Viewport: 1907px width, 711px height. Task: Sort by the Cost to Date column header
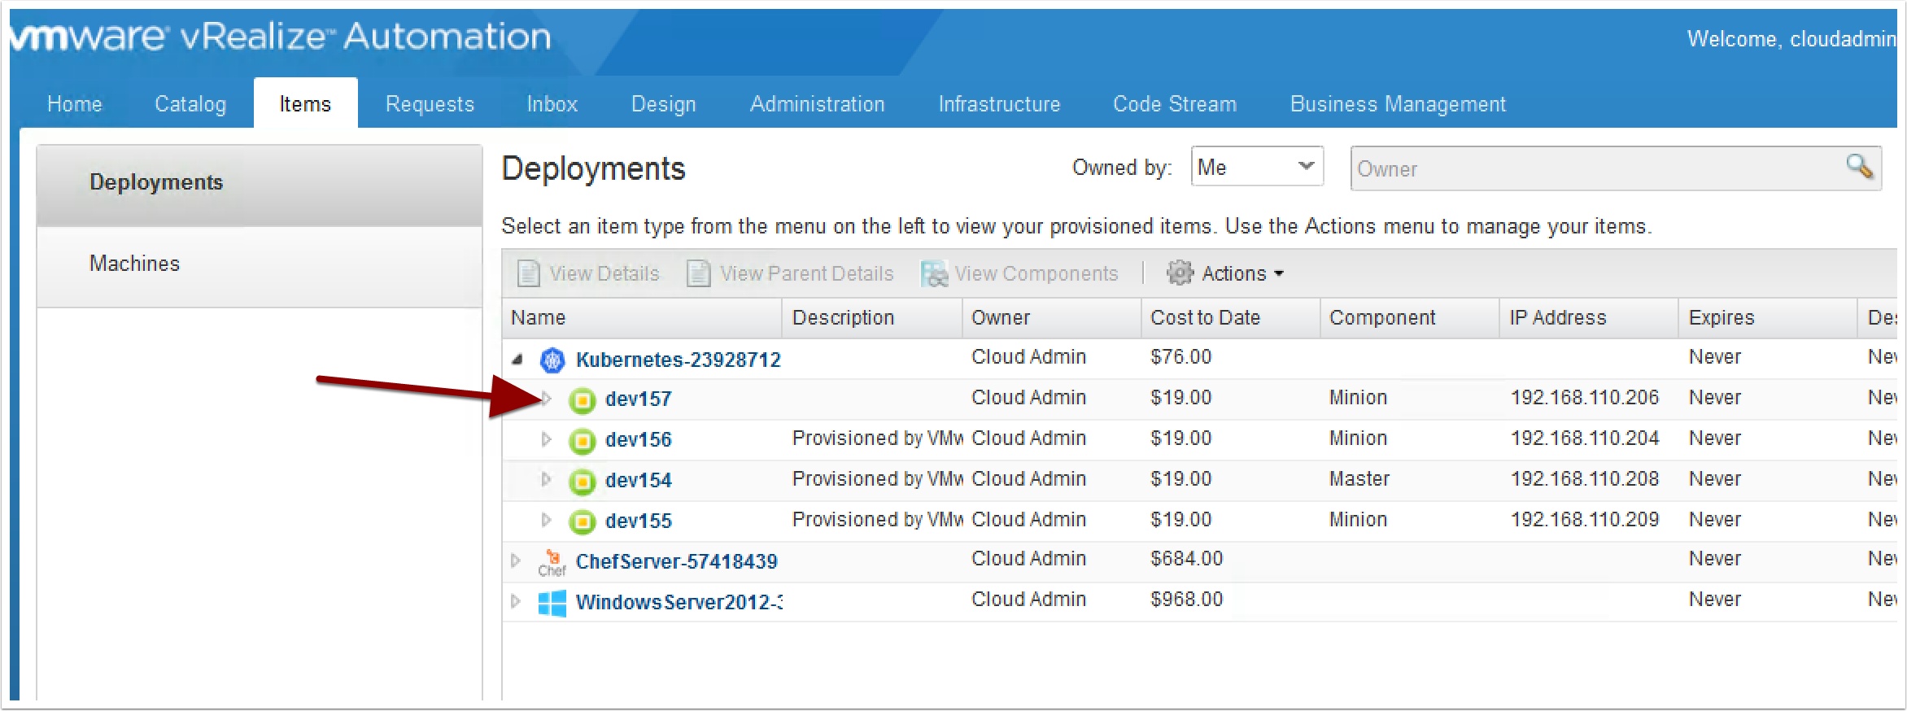tap(1205, 318)
